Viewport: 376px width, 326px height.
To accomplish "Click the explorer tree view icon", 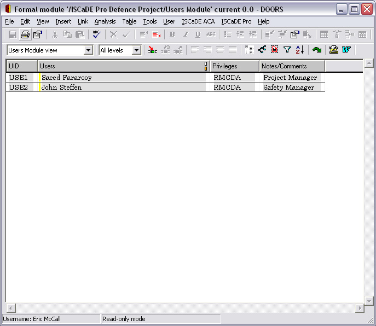I will click(250, 50).
